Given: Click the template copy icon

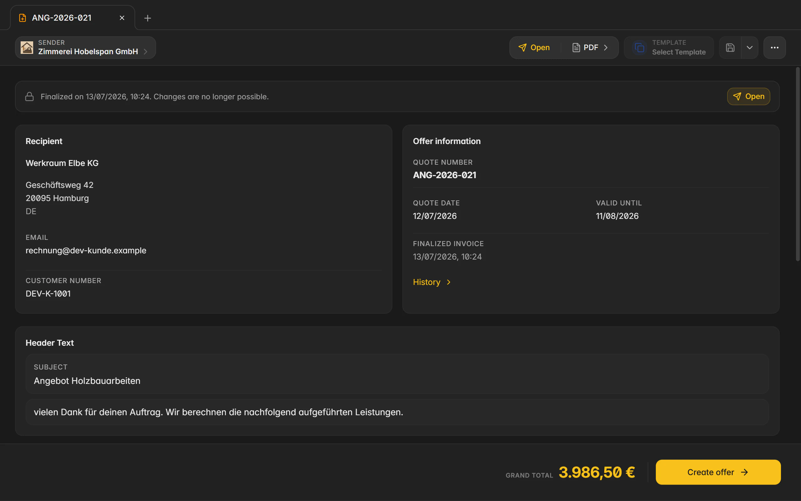Looking at the screenshot, I should (x=640, y=48).
